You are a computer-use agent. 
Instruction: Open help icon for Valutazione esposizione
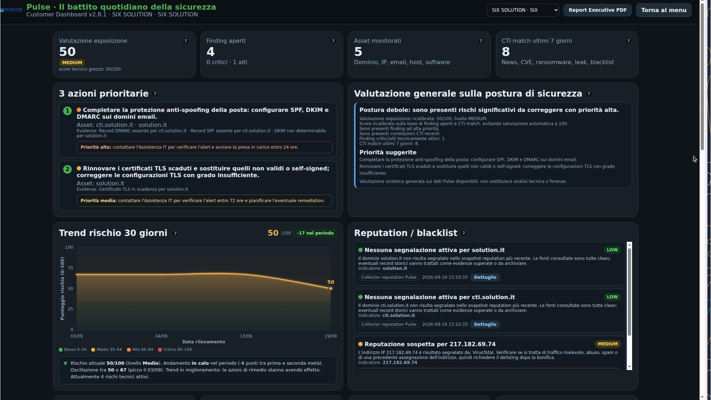pyautogui.click(x=186, y=41)
